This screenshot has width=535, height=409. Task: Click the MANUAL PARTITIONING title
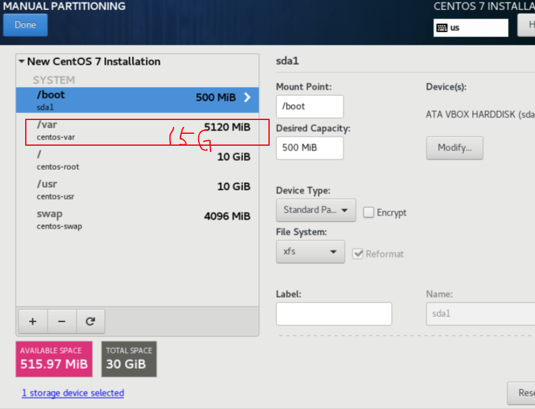tap(65, 6)
